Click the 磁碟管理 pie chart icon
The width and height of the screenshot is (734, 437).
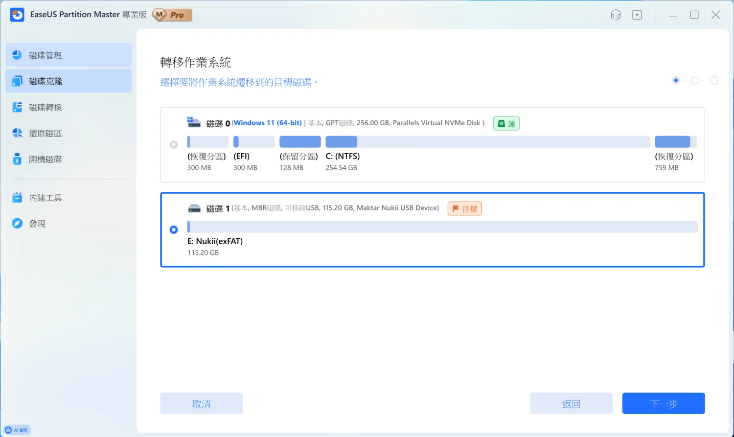coord(17,55)
